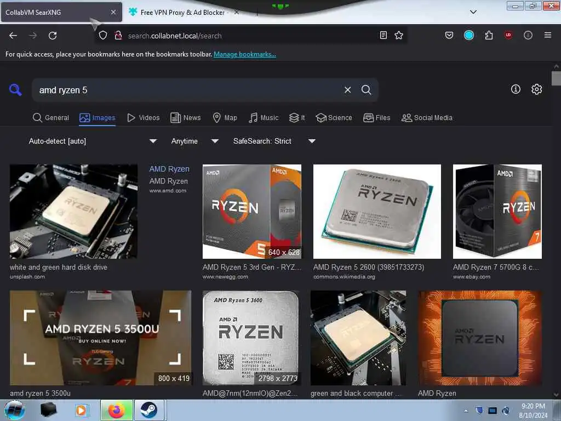Open the green and black computer thumbnail
This screenshot has width=561, height=421.
[358, 338]
